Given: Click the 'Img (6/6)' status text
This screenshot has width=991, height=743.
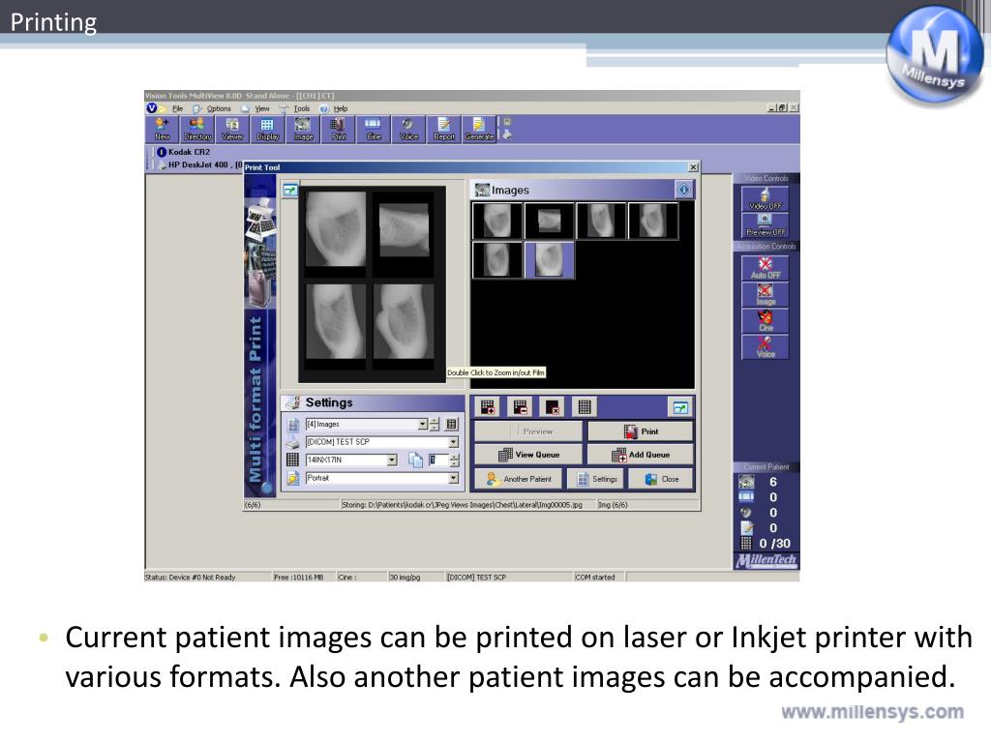Looking at the screenshot, I should [613, 505].
